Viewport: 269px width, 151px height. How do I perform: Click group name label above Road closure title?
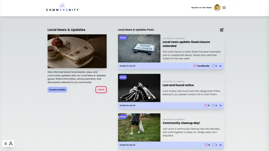tap(174, 38)
